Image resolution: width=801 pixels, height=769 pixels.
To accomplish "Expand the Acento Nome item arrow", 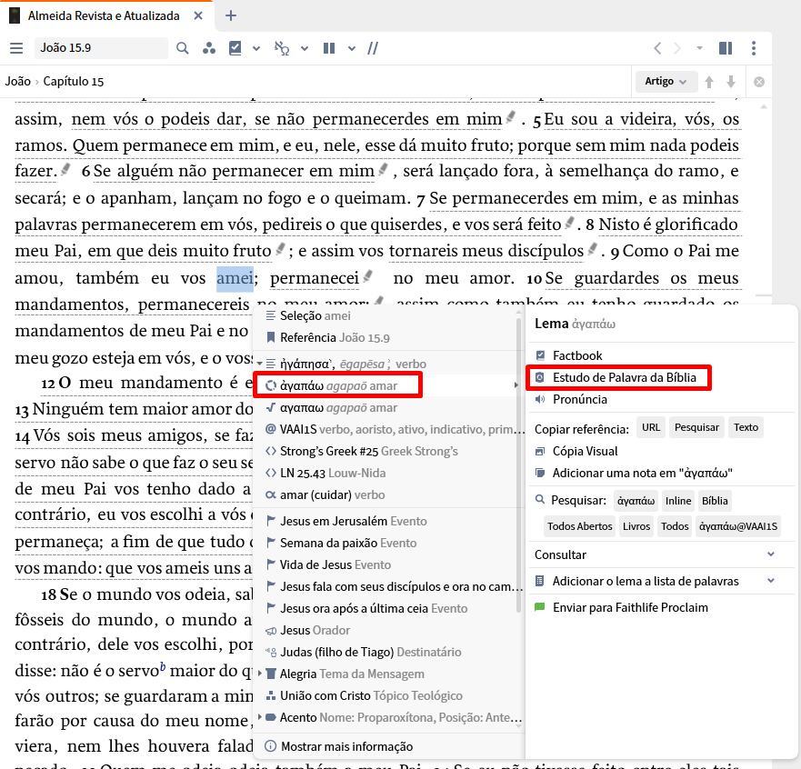I will point(259,717).
